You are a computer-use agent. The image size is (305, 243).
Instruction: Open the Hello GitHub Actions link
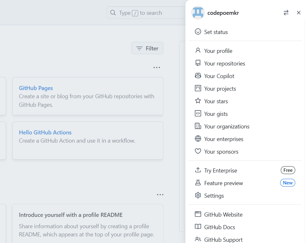45,132
